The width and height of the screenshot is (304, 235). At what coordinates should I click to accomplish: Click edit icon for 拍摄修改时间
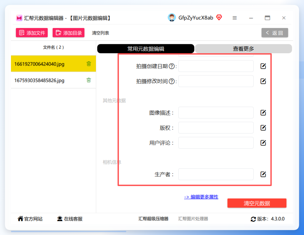pos(263,81)
